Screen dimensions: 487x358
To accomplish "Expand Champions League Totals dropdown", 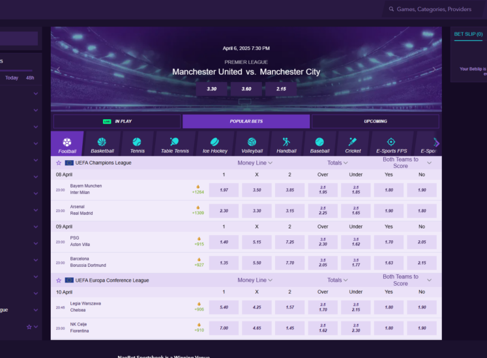I will coord(337,163).
